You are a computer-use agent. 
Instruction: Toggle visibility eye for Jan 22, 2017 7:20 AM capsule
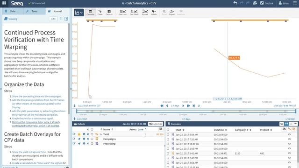(x=289, y=139)
